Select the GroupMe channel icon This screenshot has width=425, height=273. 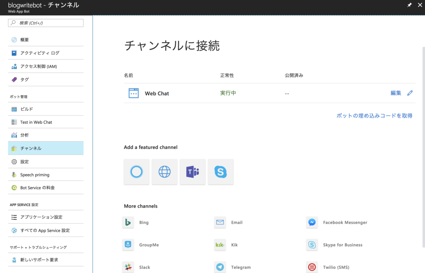(x=128, y=245)
